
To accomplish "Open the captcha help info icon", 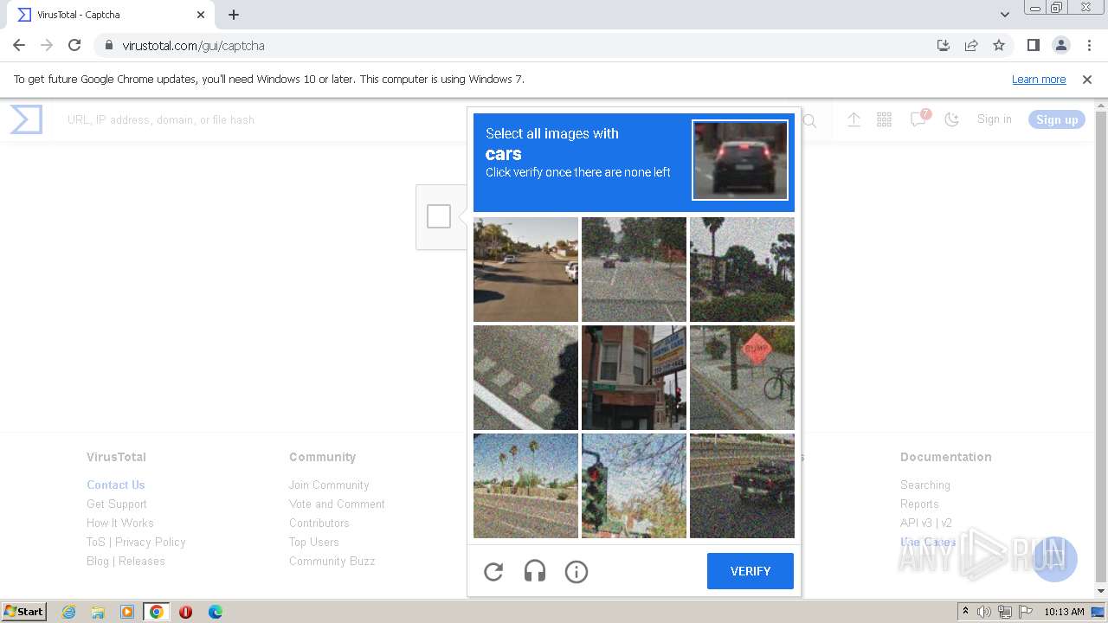I will point(577,571).
